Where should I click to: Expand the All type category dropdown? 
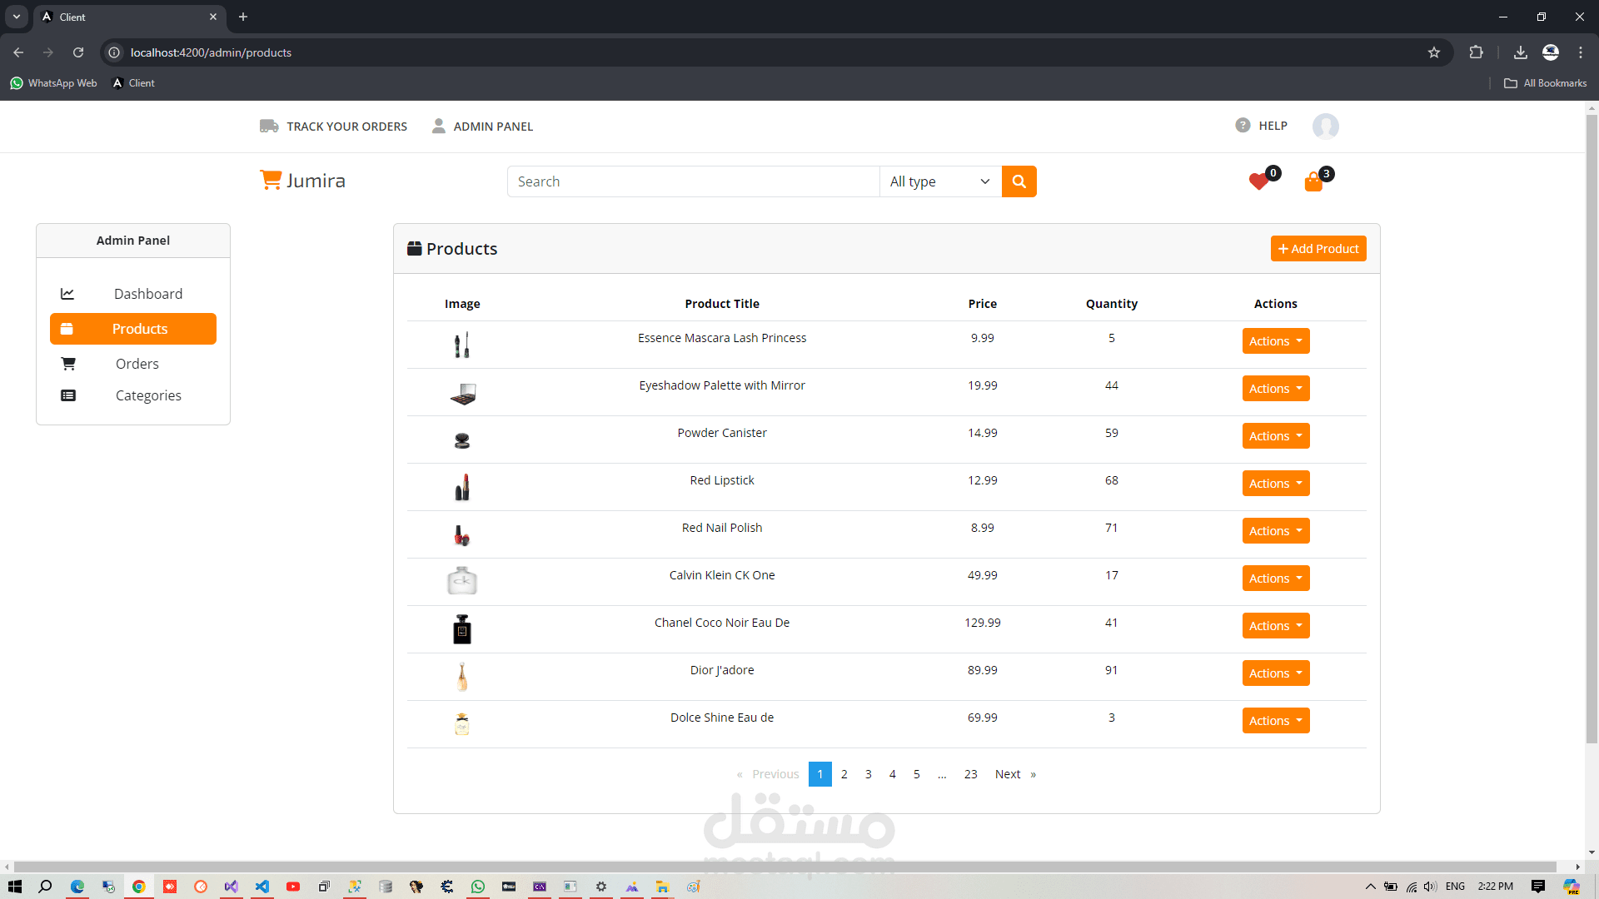click(939, 181)
